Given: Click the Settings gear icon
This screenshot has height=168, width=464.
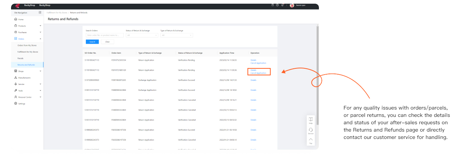Looking at the screenshot, I should click(15, 103).
